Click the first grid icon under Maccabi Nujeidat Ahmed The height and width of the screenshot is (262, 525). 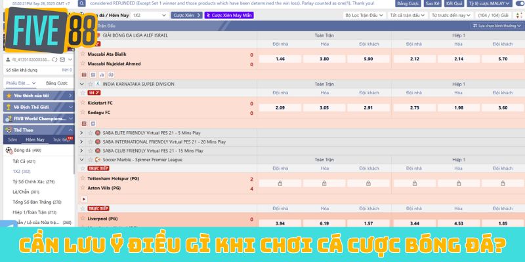(84, 75)
